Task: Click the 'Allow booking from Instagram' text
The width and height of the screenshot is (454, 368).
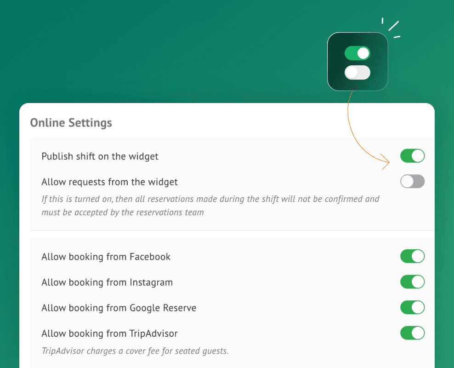Action: click(x=107, y=282)
